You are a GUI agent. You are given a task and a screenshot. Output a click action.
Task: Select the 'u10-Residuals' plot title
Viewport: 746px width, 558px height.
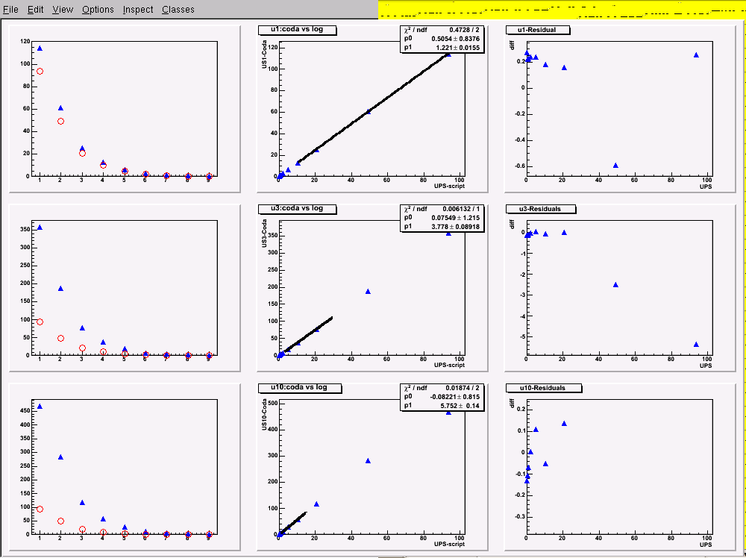pos(543,388)
